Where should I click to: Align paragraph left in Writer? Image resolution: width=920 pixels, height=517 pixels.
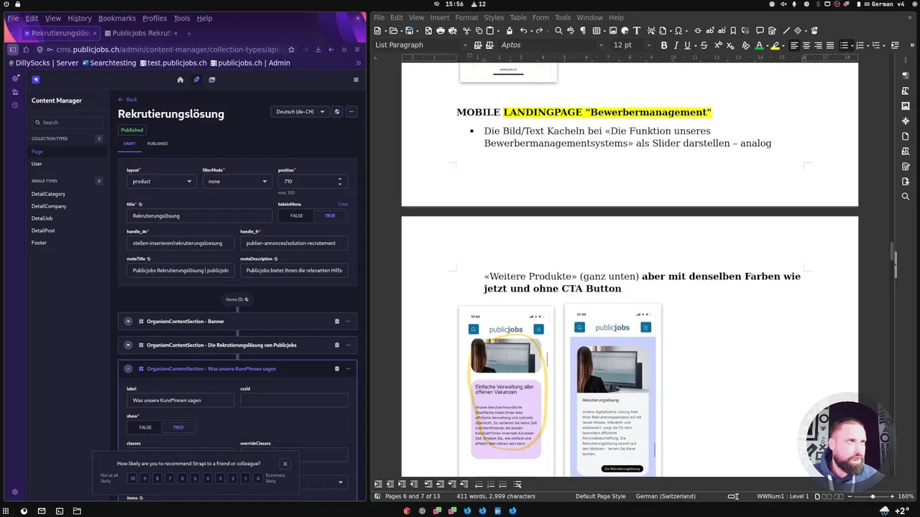pyautogui.click(x=794, y=45)
